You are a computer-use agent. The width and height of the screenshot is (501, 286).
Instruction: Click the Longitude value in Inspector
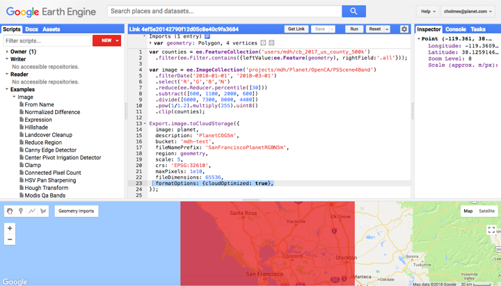coord(482,46)
